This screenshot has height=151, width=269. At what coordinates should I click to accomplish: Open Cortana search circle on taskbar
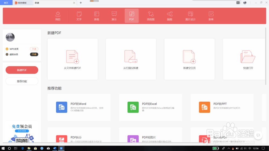coord(9,148)
